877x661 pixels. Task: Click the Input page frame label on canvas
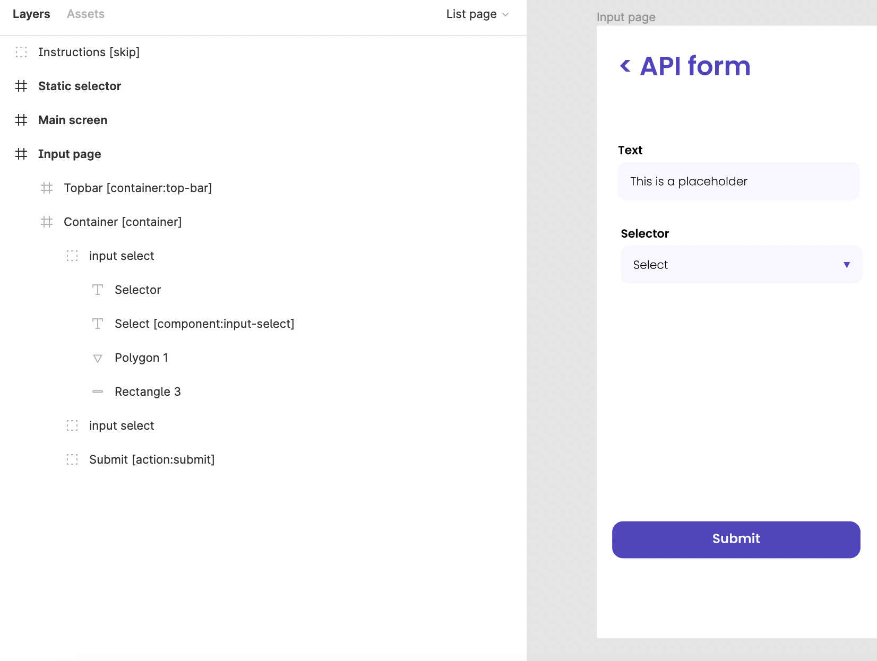[626, 18]
